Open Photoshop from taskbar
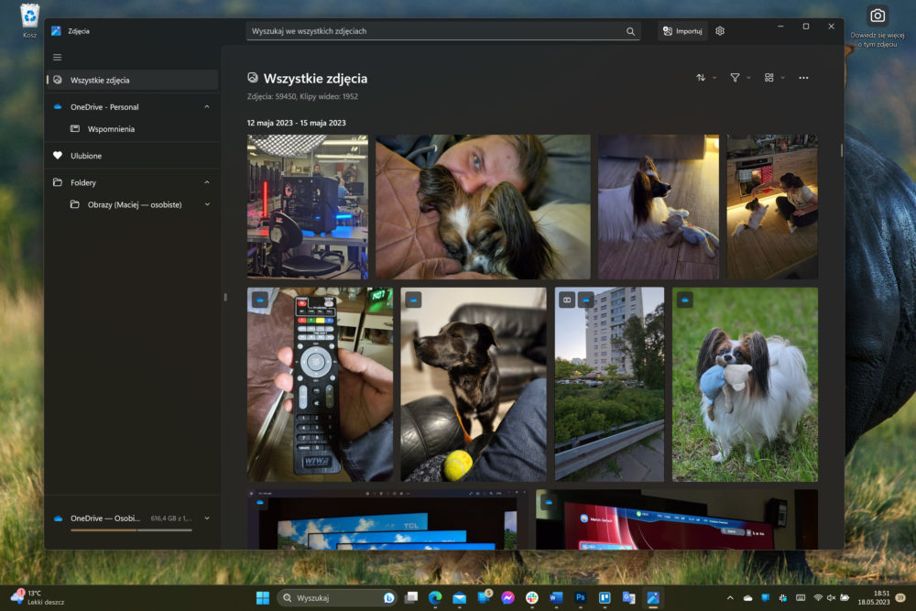916x611 pixels. coord(580,597)
